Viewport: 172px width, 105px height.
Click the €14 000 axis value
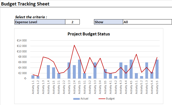pos(22,40)
